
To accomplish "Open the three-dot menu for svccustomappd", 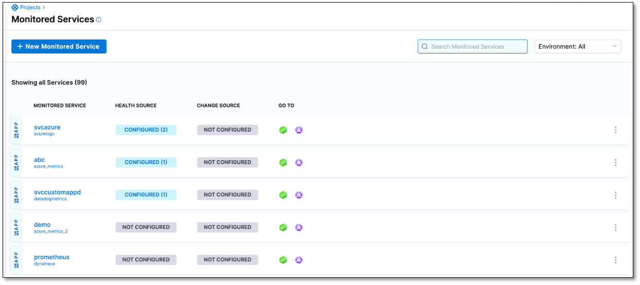I will pyautogui.click(x=615, y=195).
